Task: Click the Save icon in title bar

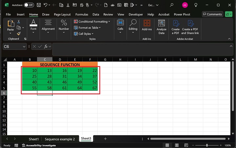Action: click(39, 5)
